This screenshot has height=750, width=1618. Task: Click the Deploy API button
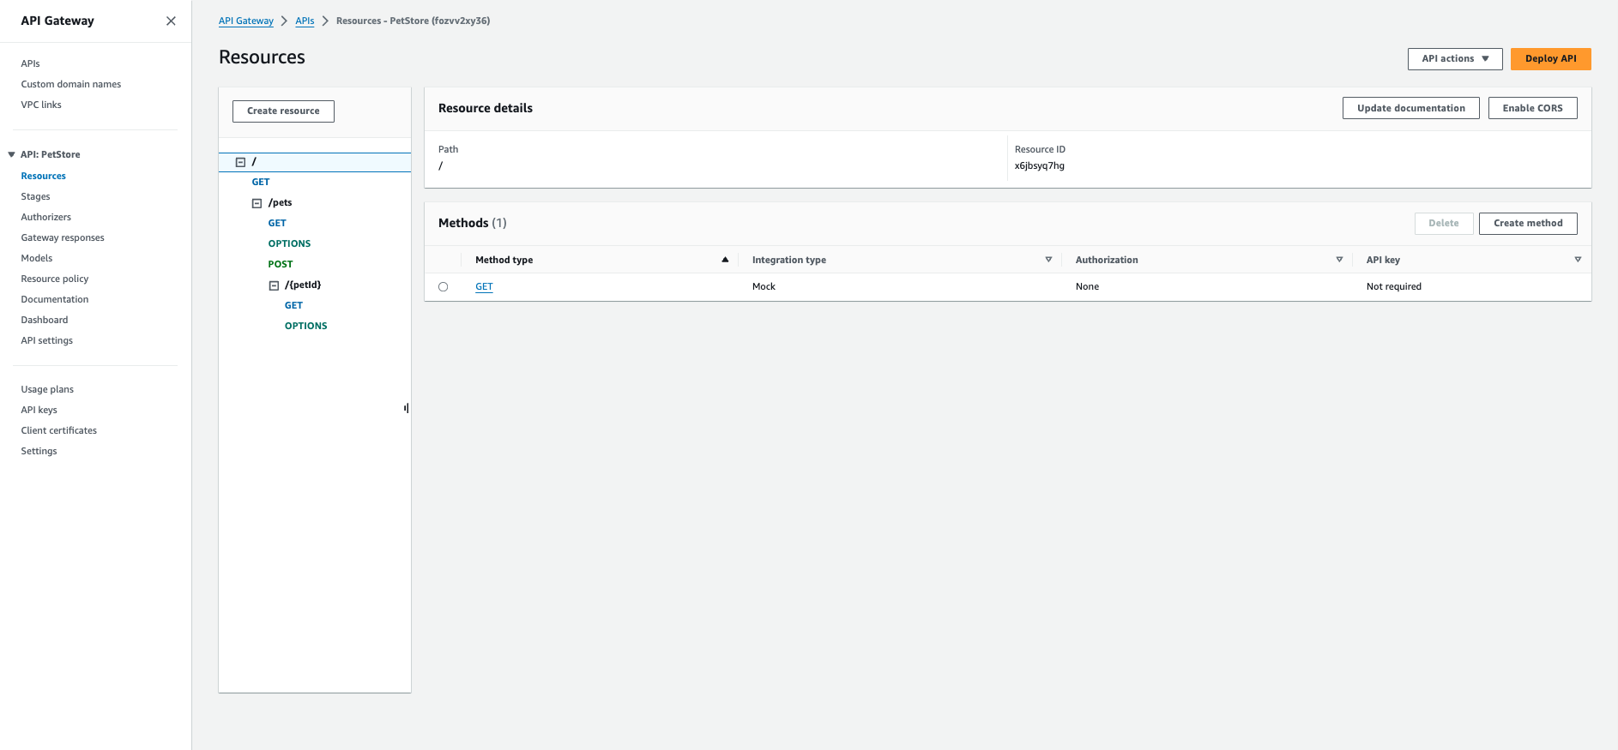point(1550,59)
